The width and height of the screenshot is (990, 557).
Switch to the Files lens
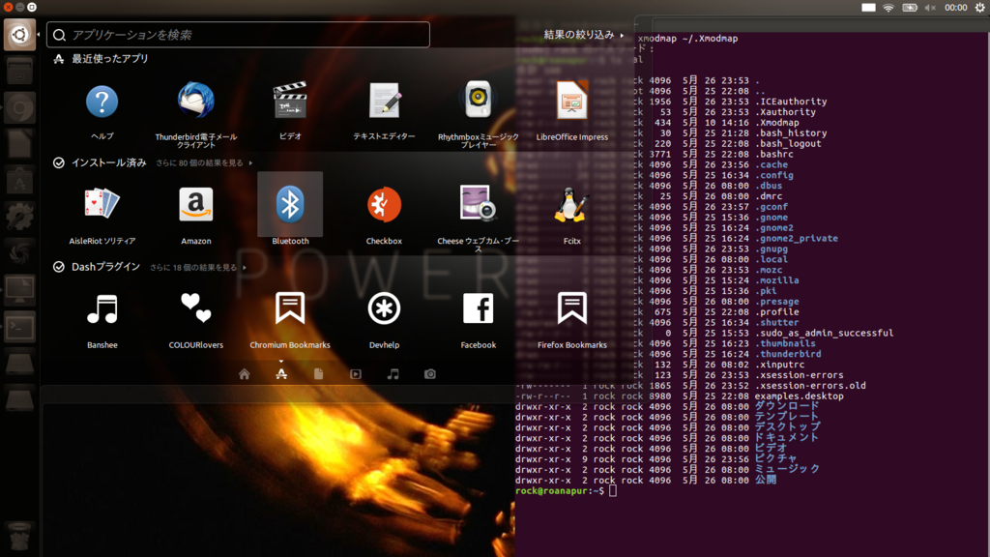click(x=318, y=374)
